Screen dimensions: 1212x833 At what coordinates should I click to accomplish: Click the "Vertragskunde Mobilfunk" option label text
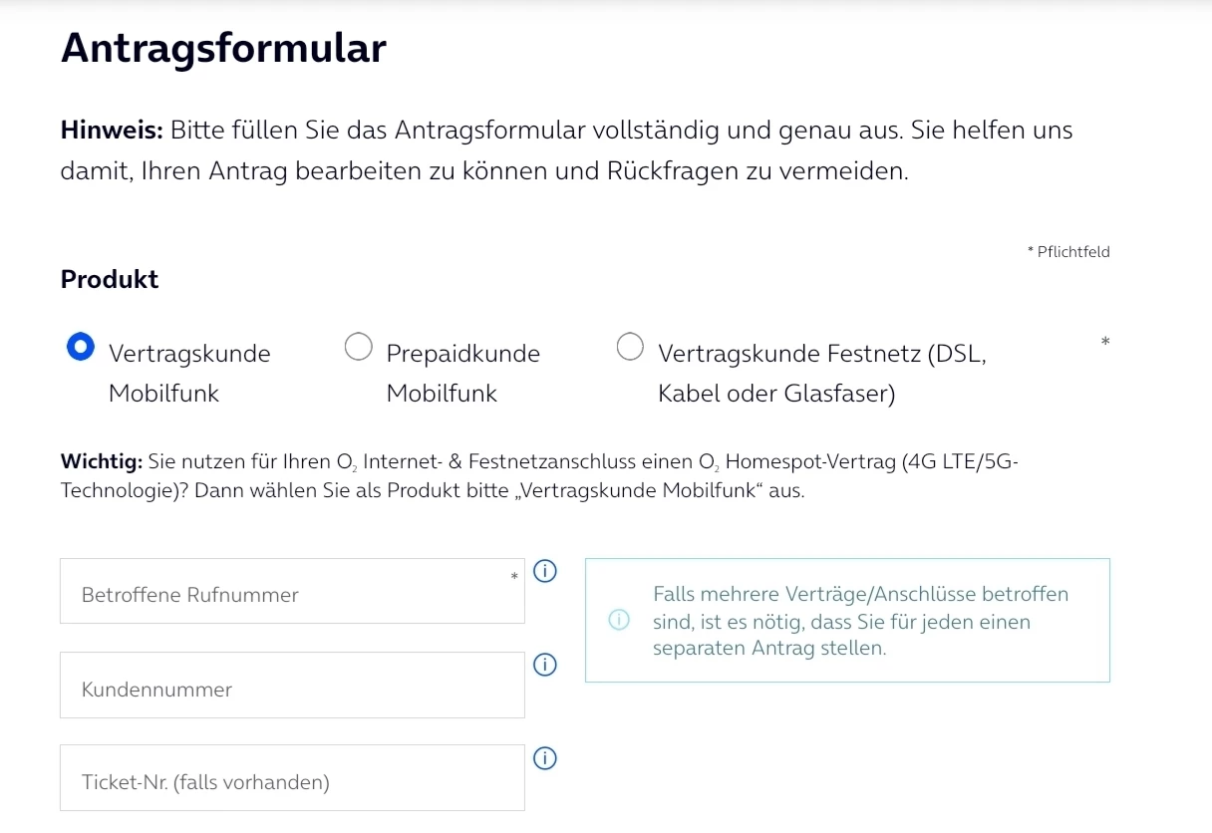[189, 373]
